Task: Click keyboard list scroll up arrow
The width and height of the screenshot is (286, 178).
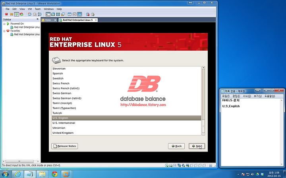Action: coord(203,68)
